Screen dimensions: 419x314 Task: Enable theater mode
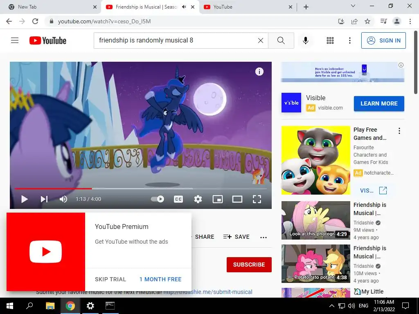point(237,199)
